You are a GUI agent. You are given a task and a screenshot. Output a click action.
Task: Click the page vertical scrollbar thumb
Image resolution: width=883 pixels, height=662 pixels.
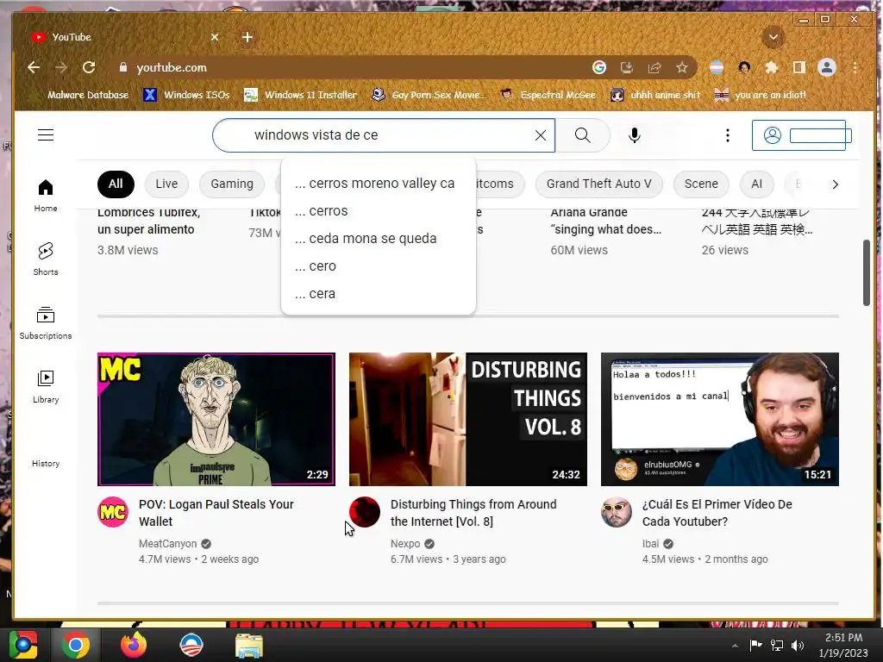point(866,273)
